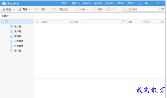Image resolution: width=167 pixels, height=98 pixels.
Task: Sort by read status envelope column
Action: pos(37,22)
